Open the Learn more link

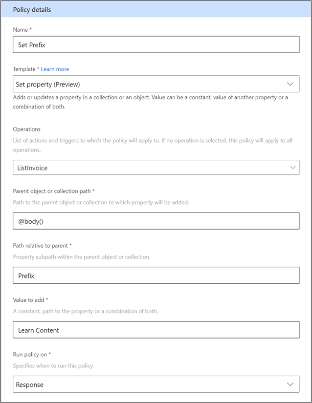[x=55, y=69]
